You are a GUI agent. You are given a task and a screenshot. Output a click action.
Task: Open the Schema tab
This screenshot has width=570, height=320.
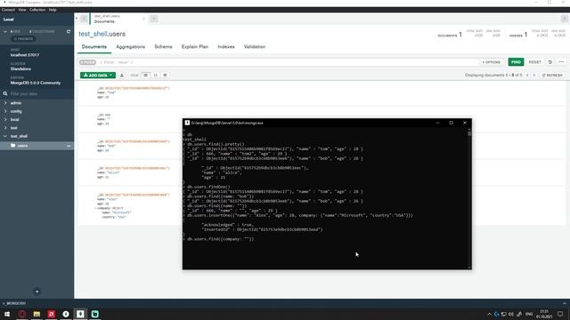tap(163, 47)
